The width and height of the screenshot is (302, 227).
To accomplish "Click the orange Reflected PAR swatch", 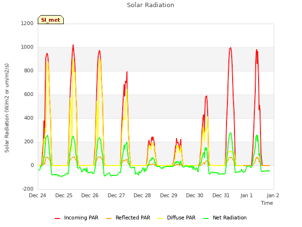I will click(109, 218).
